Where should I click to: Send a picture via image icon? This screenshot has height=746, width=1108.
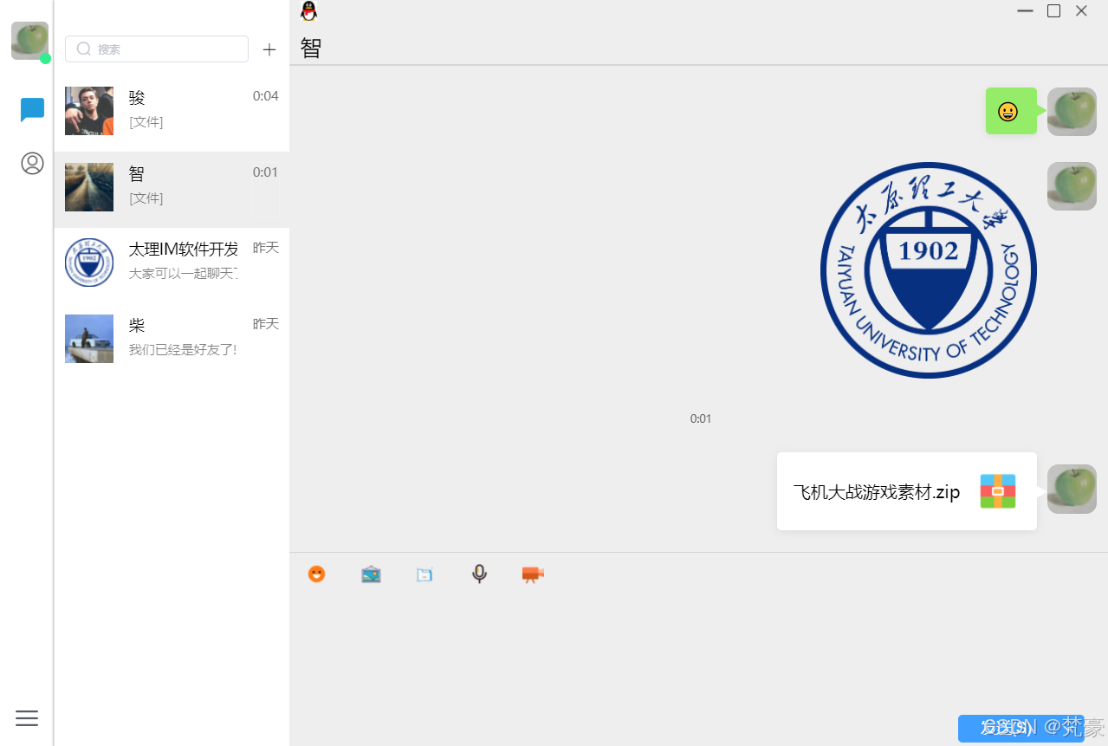[371, 574]
